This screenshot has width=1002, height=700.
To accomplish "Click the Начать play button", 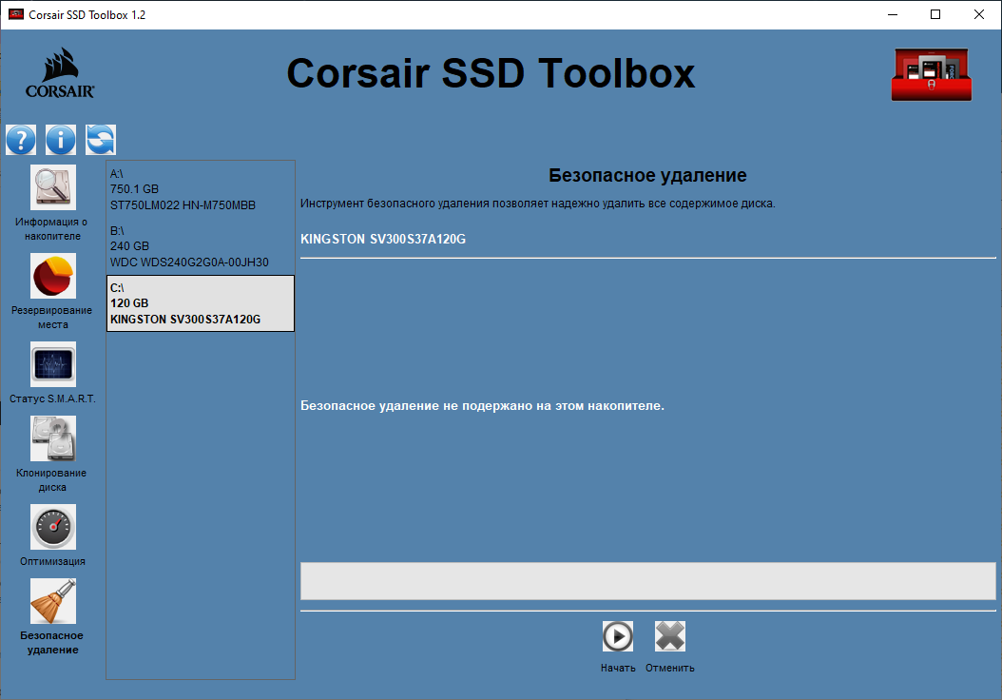I will [x=617, y=636].
